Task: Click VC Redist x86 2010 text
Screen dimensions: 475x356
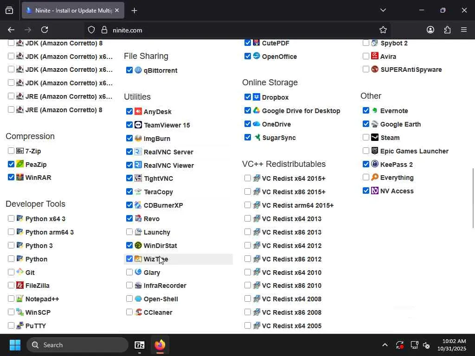Action: click(292, 286)
